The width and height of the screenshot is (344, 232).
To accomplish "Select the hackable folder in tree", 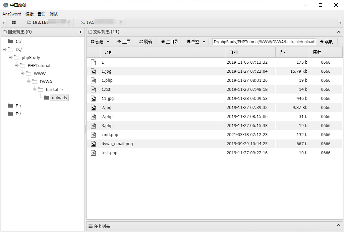I will 54,90.
